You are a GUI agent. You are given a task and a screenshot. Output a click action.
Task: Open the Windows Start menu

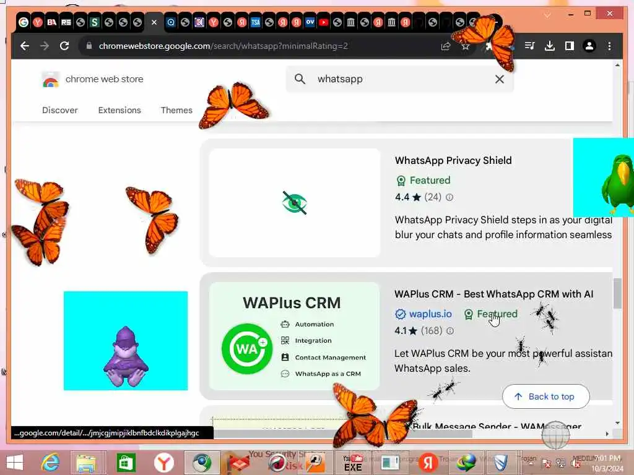point(15,463)
